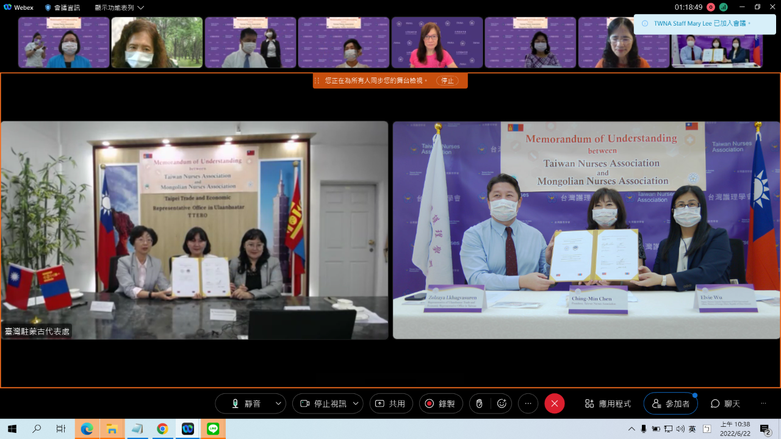Open the emoji reactions picker

coord(502,404)
